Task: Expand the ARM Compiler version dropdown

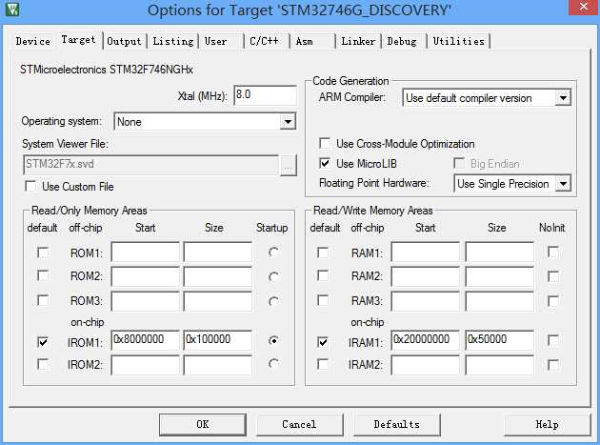Action: coord(487,98)
